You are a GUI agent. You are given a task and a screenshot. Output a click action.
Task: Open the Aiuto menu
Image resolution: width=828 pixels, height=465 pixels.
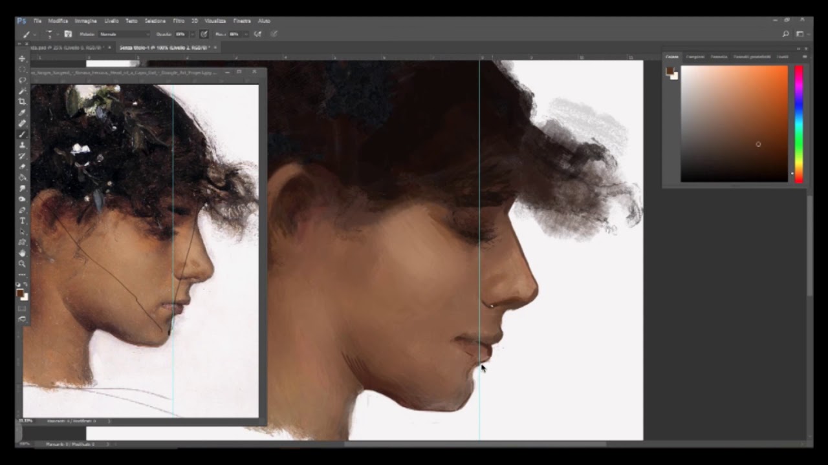point(264,21)
